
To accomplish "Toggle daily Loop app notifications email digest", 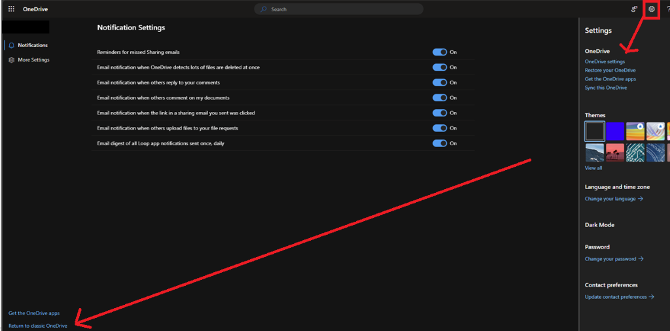I will 440,143.
